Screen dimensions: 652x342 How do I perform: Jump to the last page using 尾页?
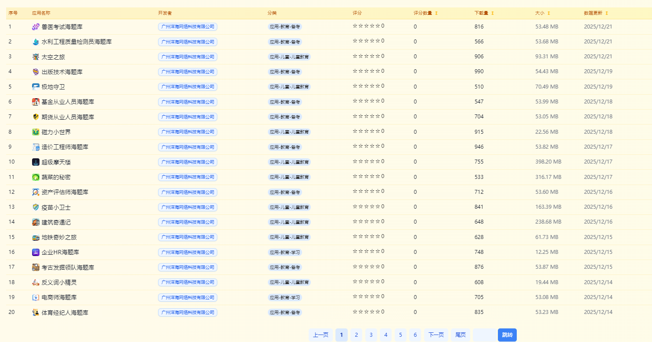[460, 335]
